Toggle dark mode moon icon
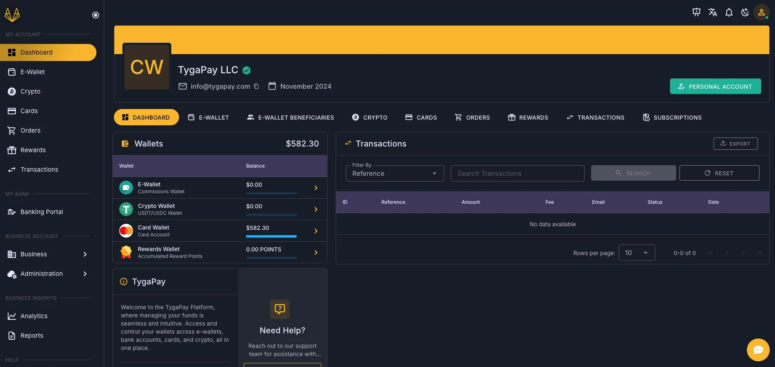 tap(745, 12)
